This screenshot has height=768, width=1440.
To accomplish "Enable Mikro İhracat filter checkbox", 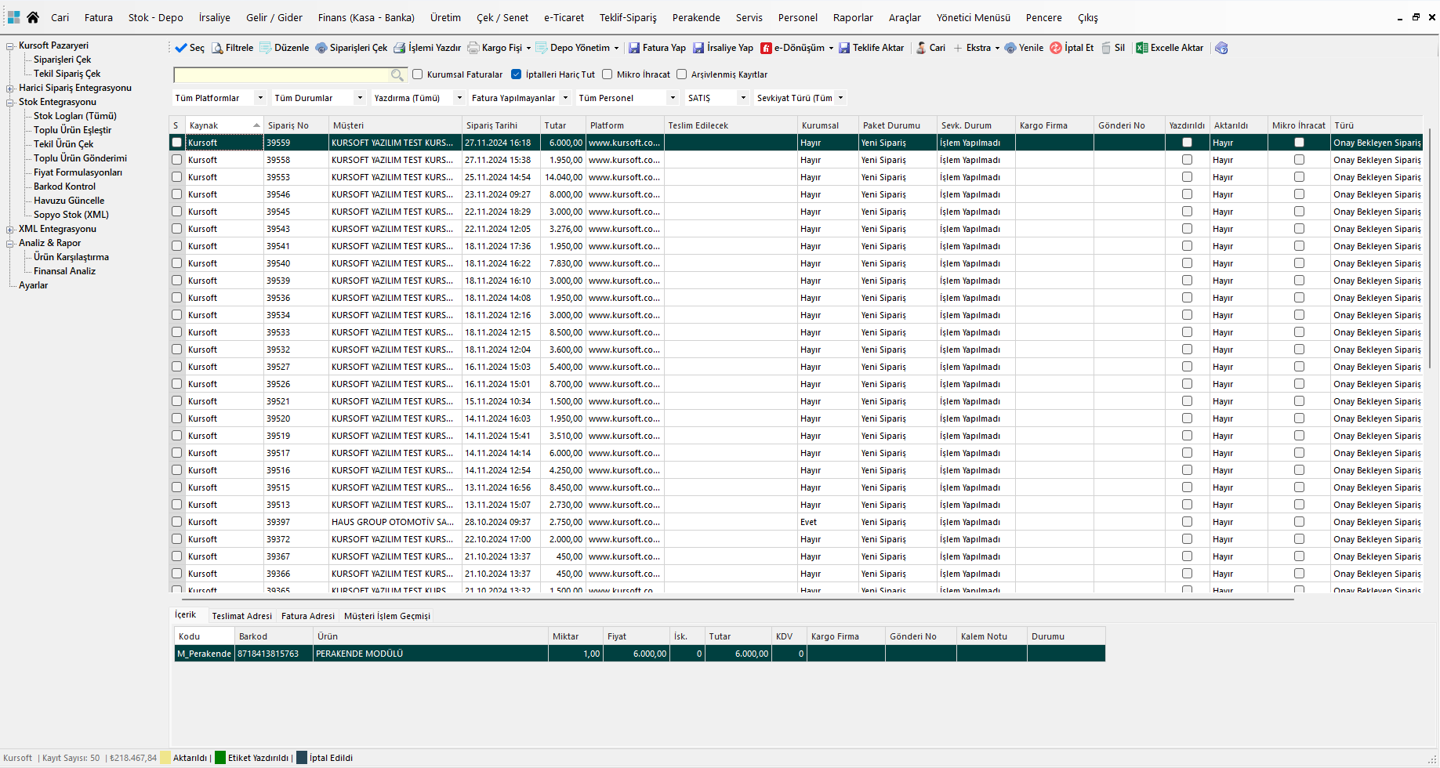I will [607, 74].
